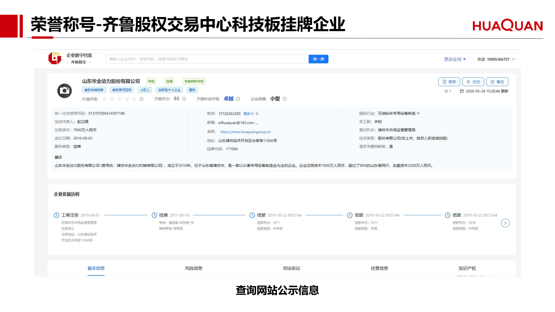
Task: Click the 挂牌 2017-08-18 timeline clock icon
Action: coord(154,215)
